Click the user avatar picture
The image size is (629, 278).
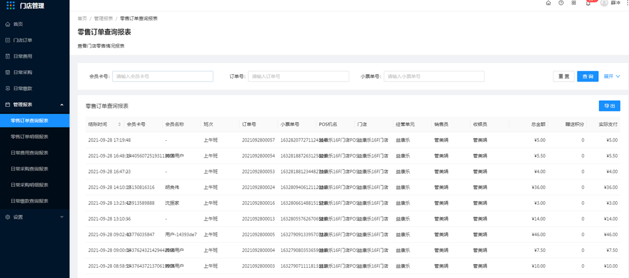(x=604, y=3)
